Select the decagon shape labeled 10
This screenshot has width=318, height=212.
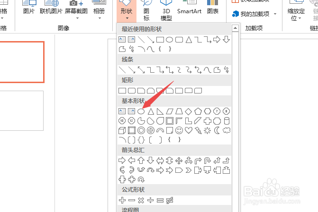pyautogui.click(x=122, y=121)
